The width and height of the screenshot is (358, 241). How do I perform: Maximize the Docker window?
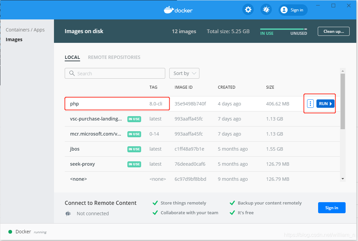[x=333, y=5]
